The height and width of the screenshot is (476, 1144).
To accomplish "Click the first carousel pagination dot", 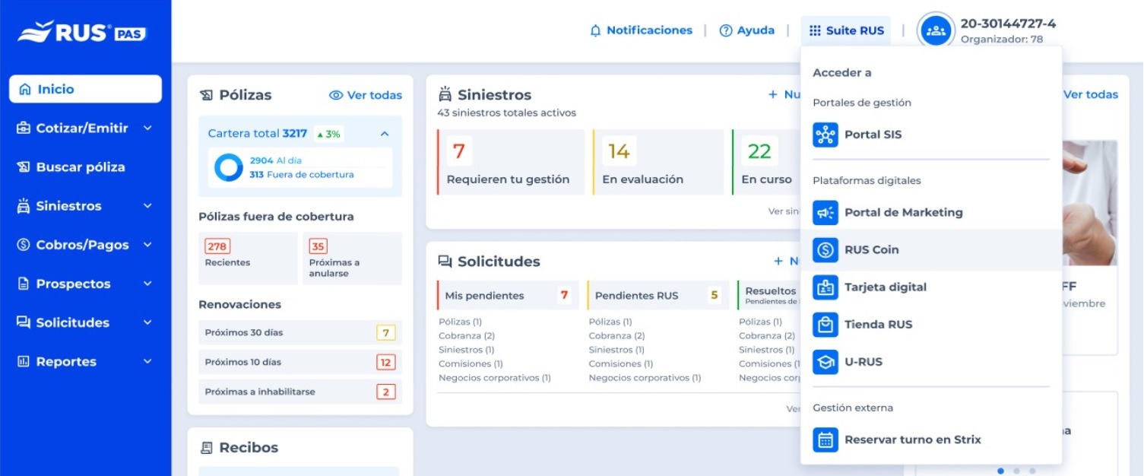I will pos(1000,471).
